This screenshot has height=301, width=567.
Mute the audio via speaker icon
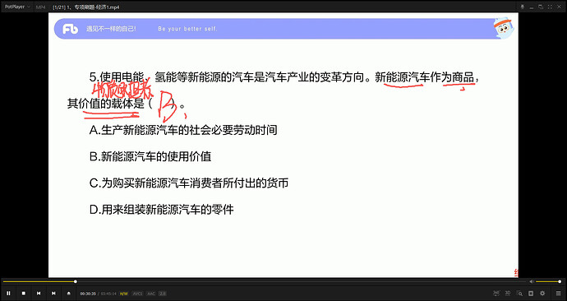[532, 281]
